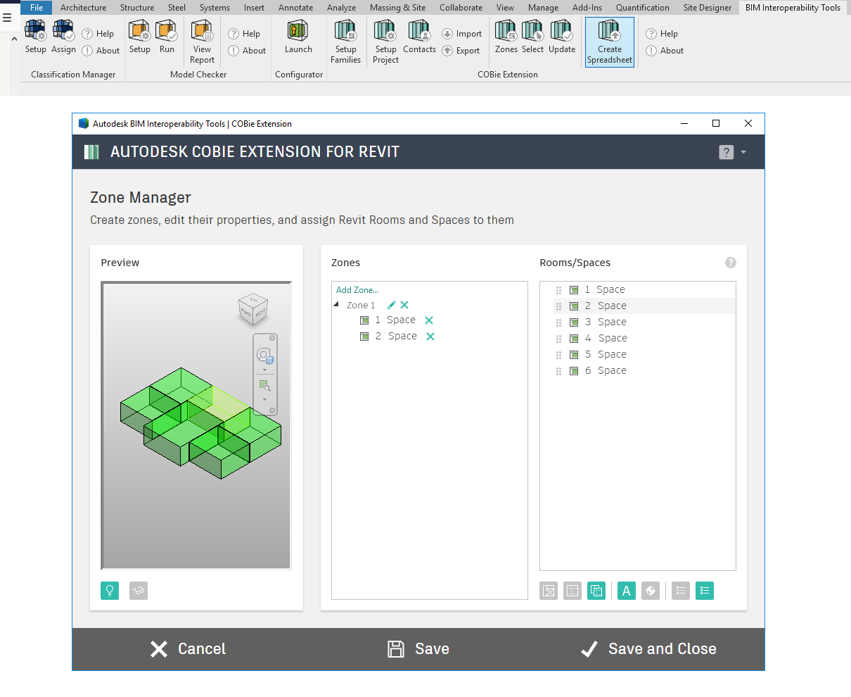Screen dimensions: 851x697
Task: Toggle the lightbulb highlight button under Preview
Action: tap(110, 591)
